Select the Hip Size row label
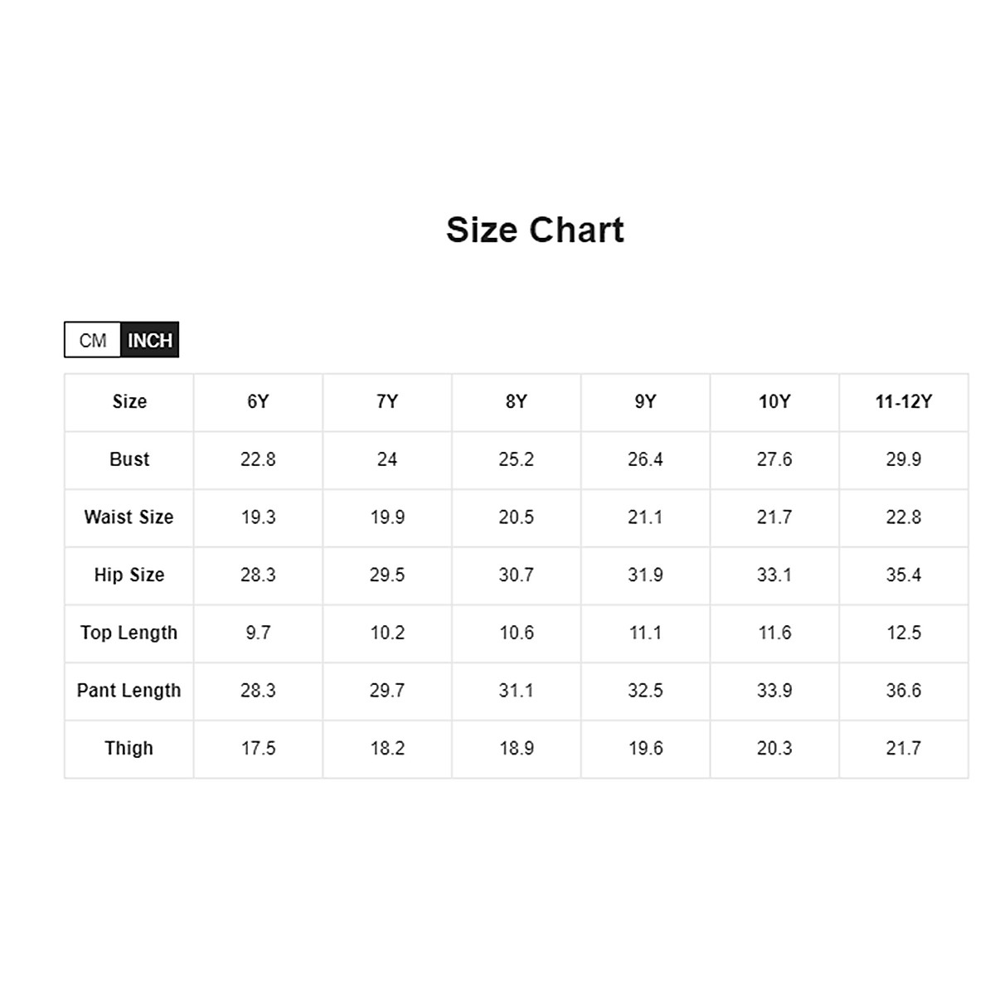The image size is (995, 995). (129, 575)
